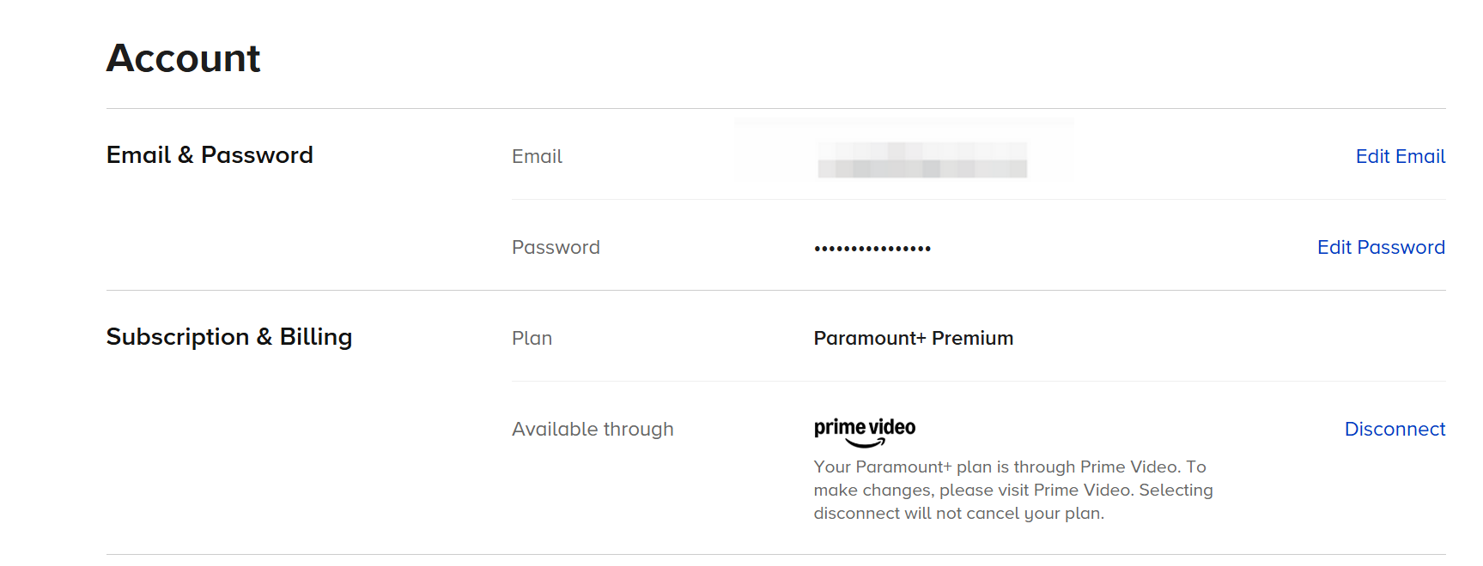Screen dimensions: 1483x566
Task: Click the masked password dots
Action: coord(872,249)
